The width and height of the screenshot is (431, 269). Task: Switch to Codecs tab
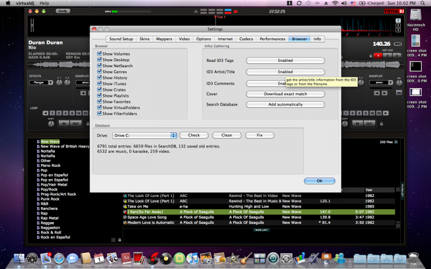[246, 39]
